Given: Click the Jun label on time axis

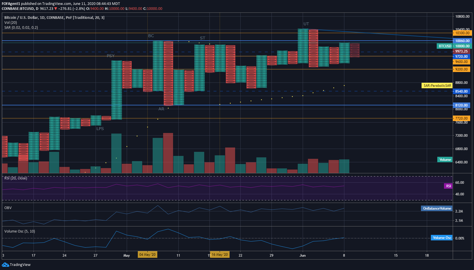Looking at the screenshot, I should click(303, 255).
